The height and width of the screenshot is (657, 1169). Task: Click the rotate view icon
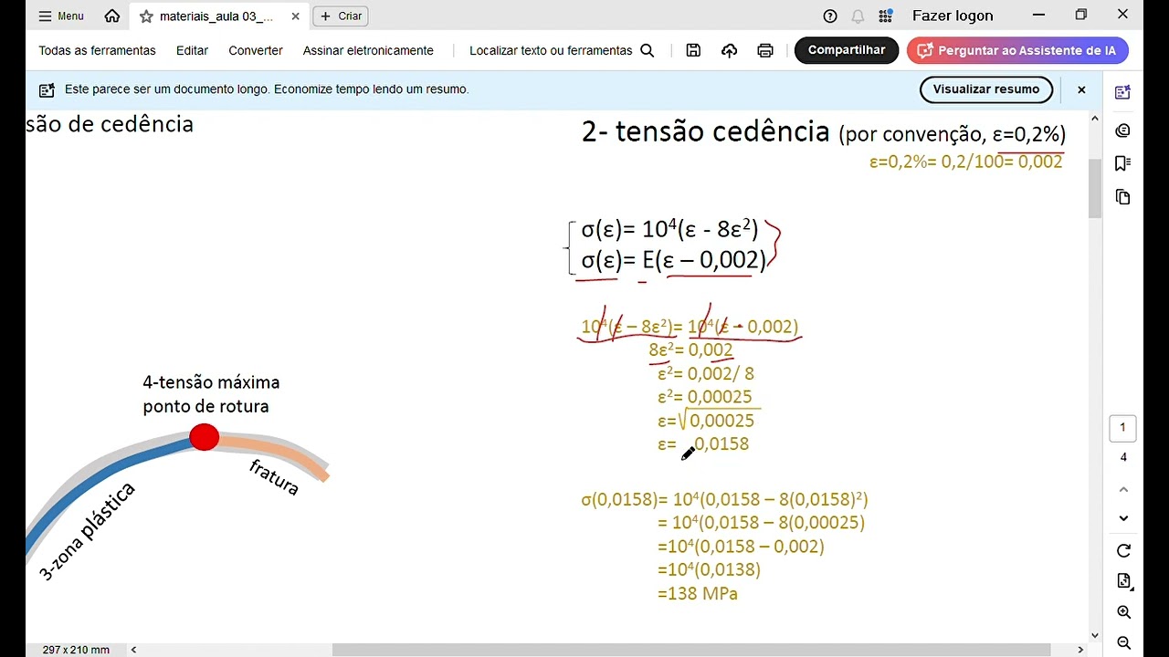pos(1123,550)
